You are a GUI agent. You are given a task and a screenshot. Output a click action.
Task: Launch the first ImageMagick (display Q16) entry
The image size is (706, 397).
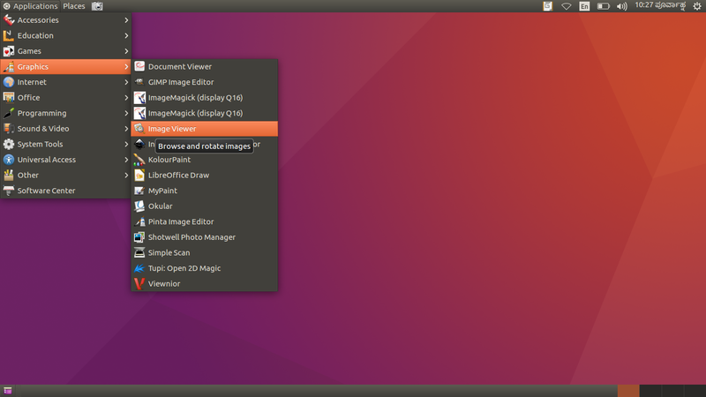tap(205, 98)
